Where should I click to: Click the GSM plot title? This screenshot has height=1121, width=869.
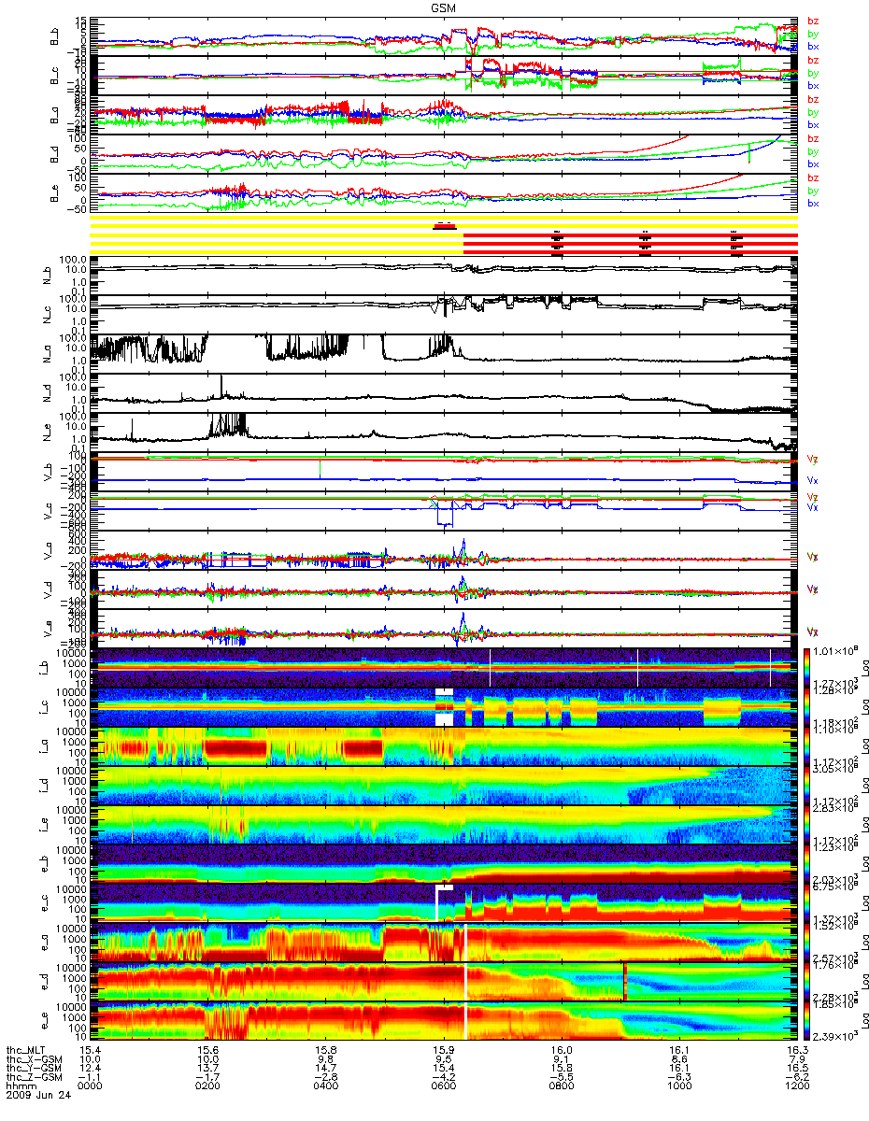pyautogui.click(x=444, y=6)
